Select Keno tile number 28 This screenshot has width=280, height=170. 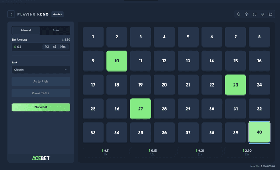point(164,109)
